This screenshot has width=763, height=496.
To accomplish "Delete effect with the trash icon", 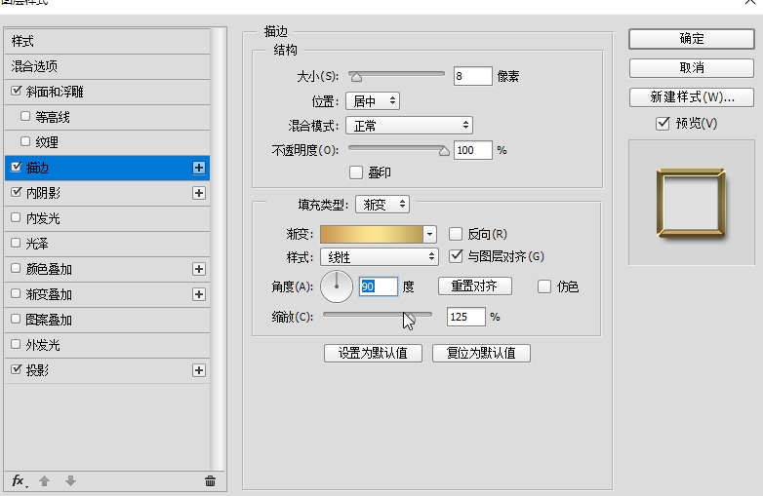I will (210, 481).
